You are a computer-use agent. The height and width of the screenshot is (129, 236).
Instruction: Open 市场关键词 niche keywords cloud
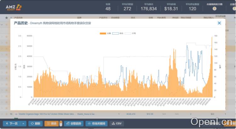coord(97,123)
